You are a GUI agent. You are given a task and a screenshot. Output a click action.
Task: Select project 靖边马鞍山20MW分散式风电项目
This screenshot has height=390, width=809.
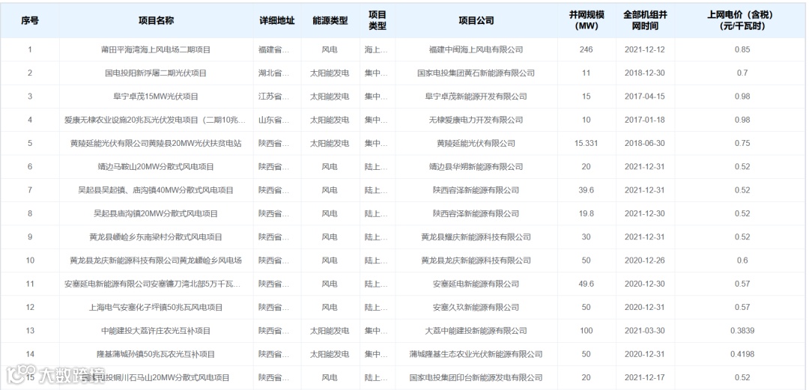(x=156, y=167)
